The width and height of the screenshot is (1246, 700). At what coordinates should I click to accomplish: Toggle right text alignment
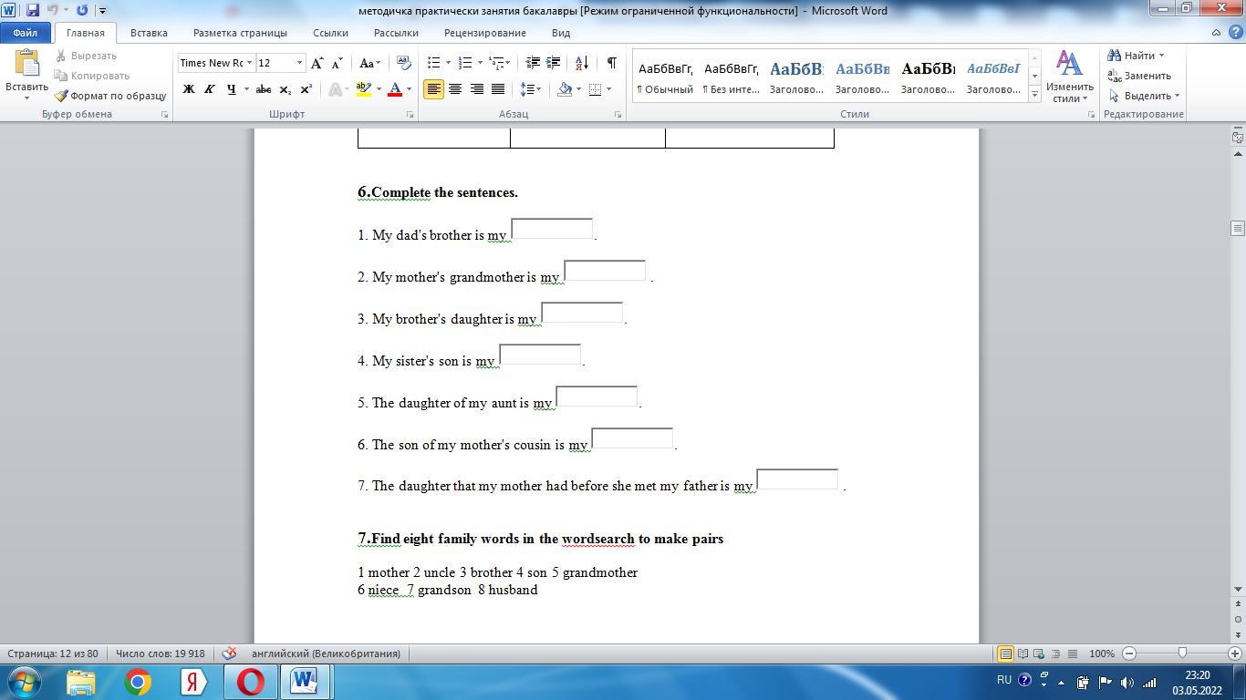pos(476,89)
